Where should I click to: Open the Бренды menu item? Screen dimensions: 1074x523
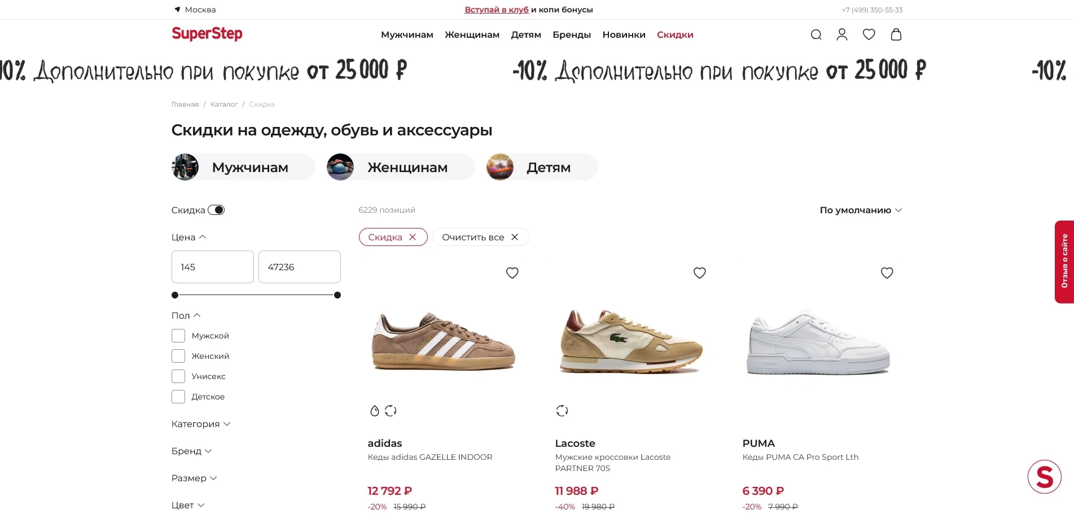(572, 34)
